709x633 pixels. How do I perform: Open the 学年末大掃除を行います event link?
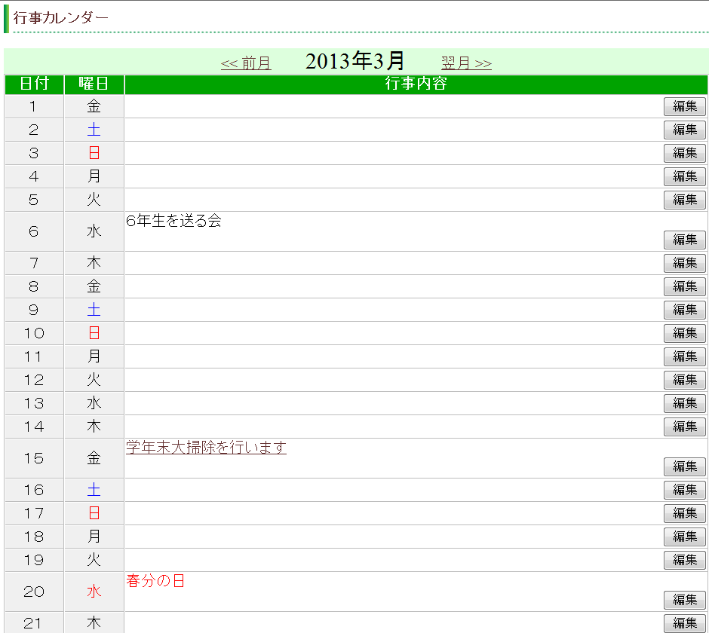(x=206, y=448)
